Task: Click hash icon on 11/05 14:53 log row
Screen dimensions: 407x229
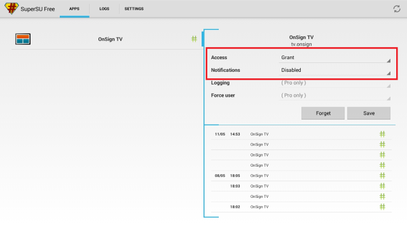Action: coord(382,134)
